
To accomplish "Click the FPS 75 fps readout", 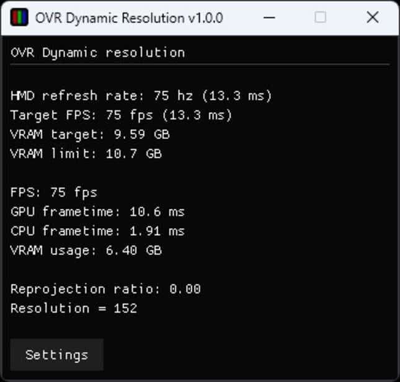I will click(x=54, y=192).
